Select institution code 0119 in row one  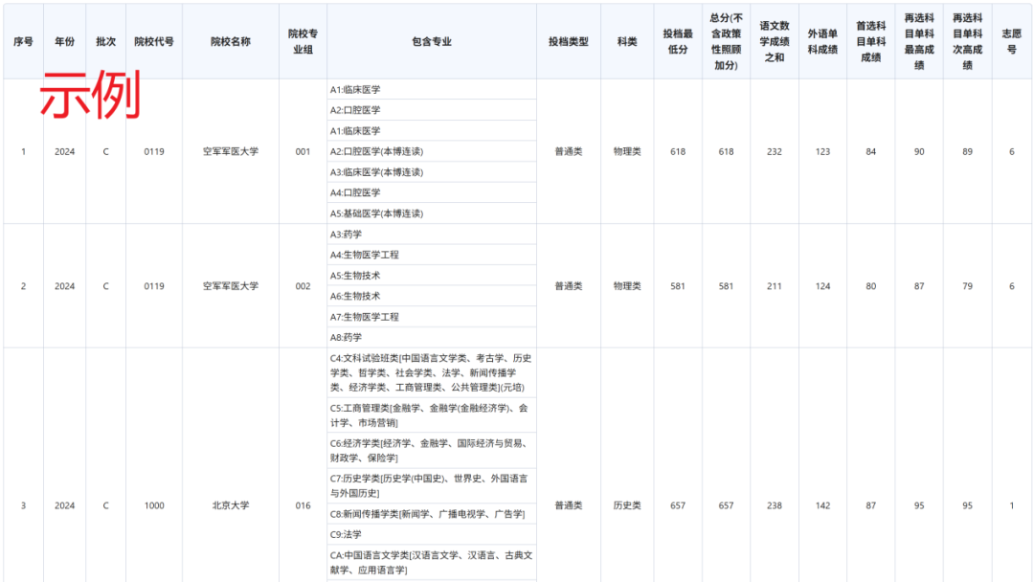click(x=153, y=150)
